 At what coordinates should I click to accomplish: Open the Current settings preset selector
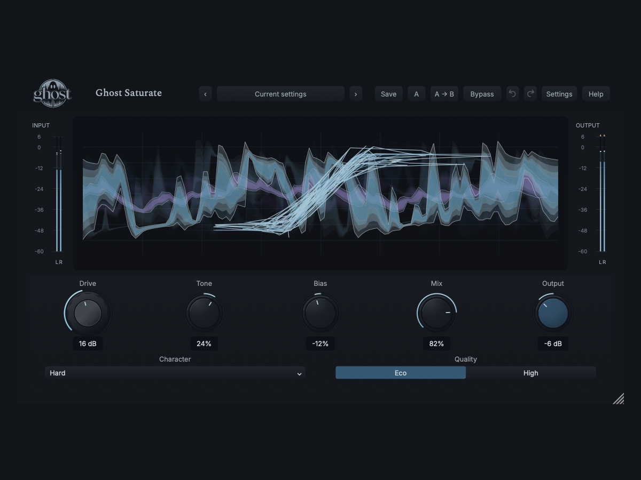[280, 94]
